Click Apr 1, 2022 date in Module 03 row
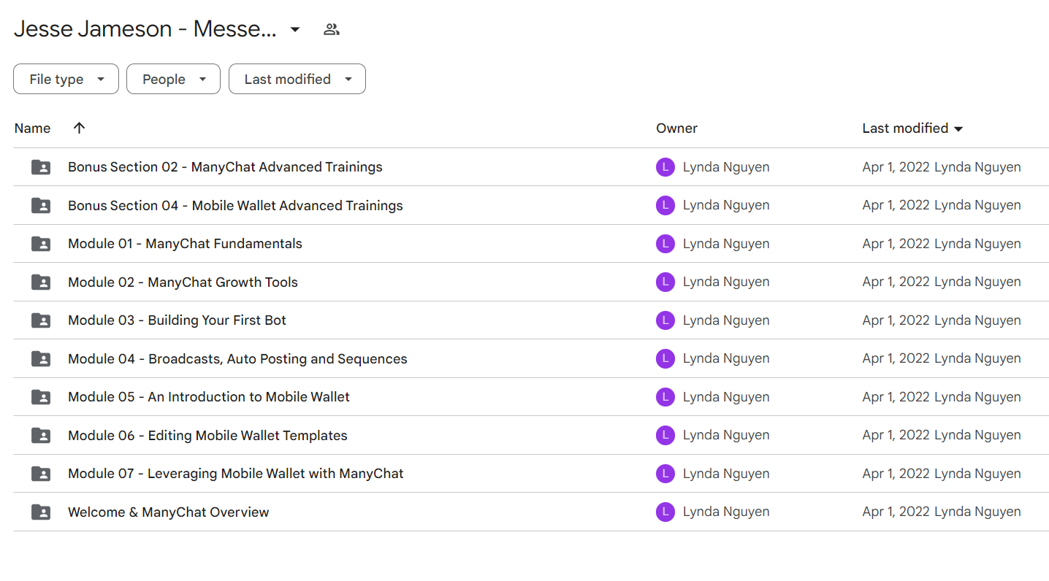The height and width of the screenshot is (581, 1049). pos(896,320)
